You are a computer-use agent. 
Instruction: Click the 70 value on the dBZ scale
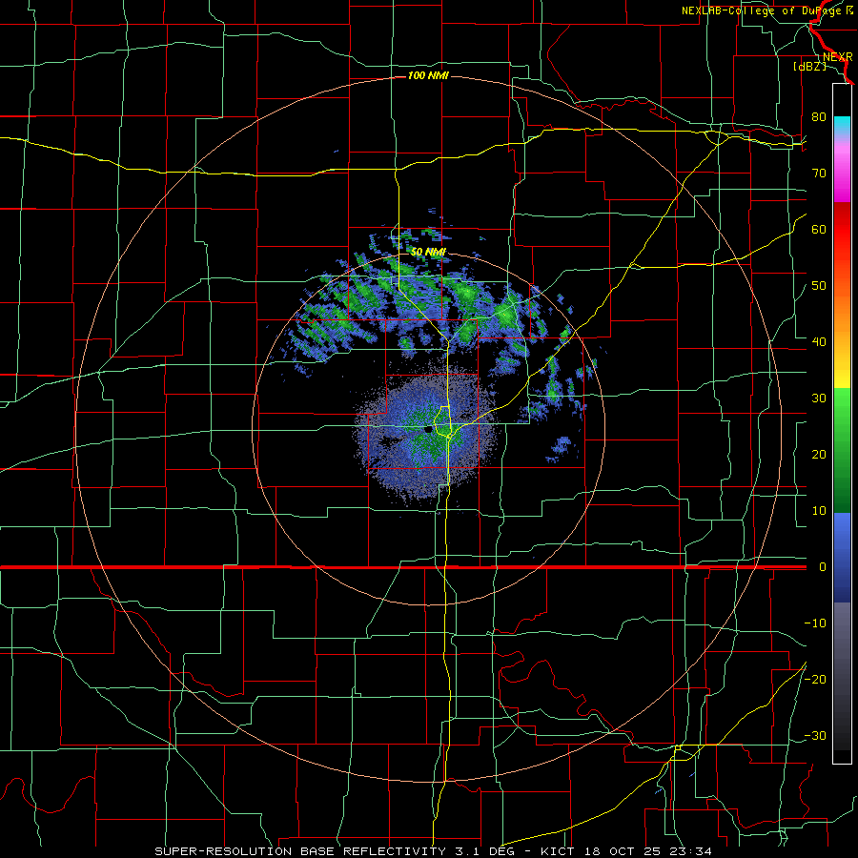click(x=819, y=173)
